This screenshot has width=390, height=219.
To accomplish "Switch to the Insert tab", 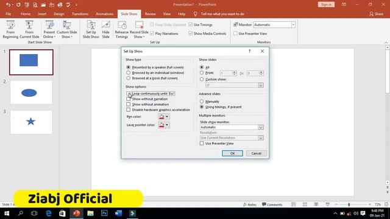I will [42, 14].
